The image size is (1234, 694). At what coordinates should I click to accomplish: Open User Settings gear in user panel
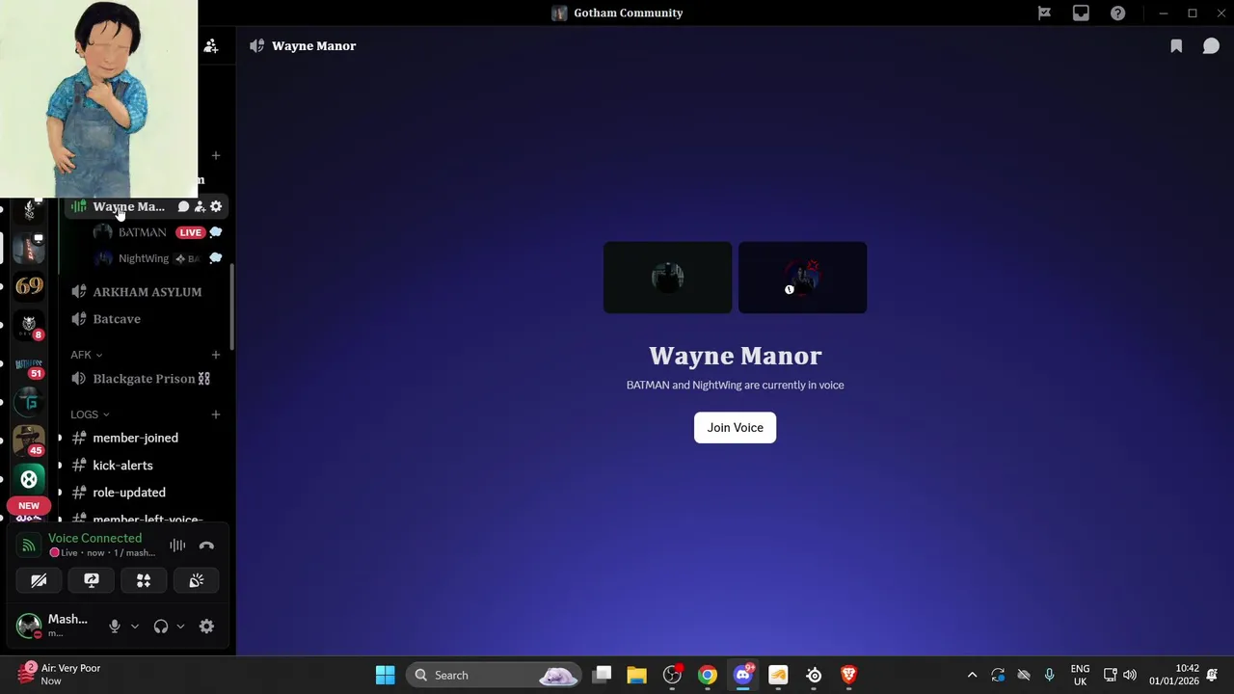pos(206,627)
